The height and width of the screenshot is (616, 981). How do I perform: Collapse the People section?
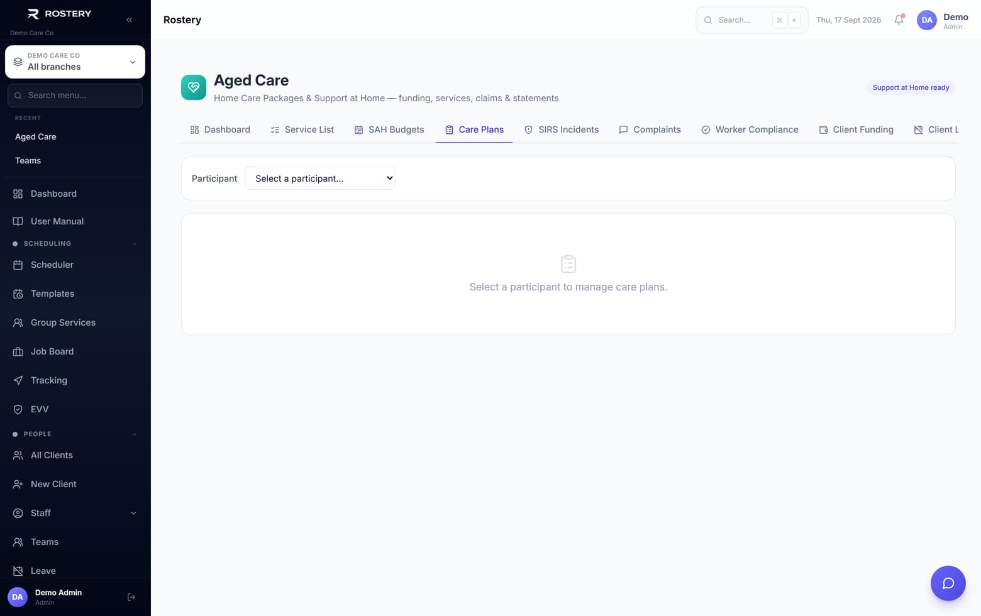(134, 434)
